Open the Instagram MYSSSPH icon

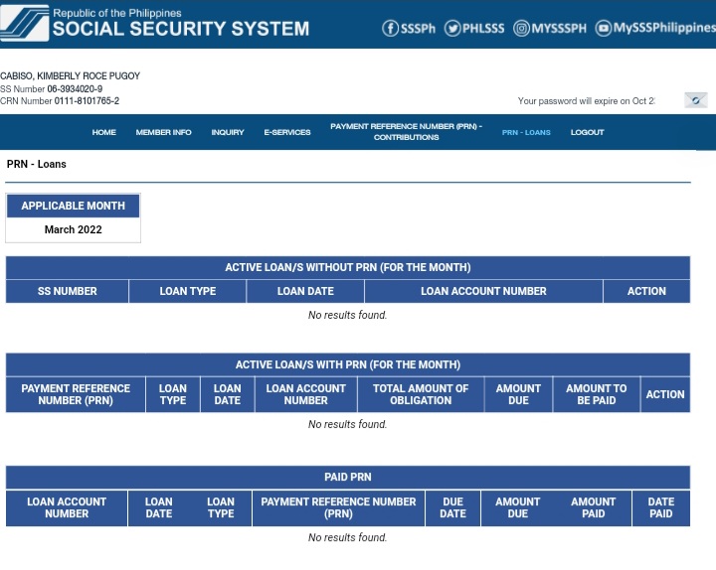point(522,28)
